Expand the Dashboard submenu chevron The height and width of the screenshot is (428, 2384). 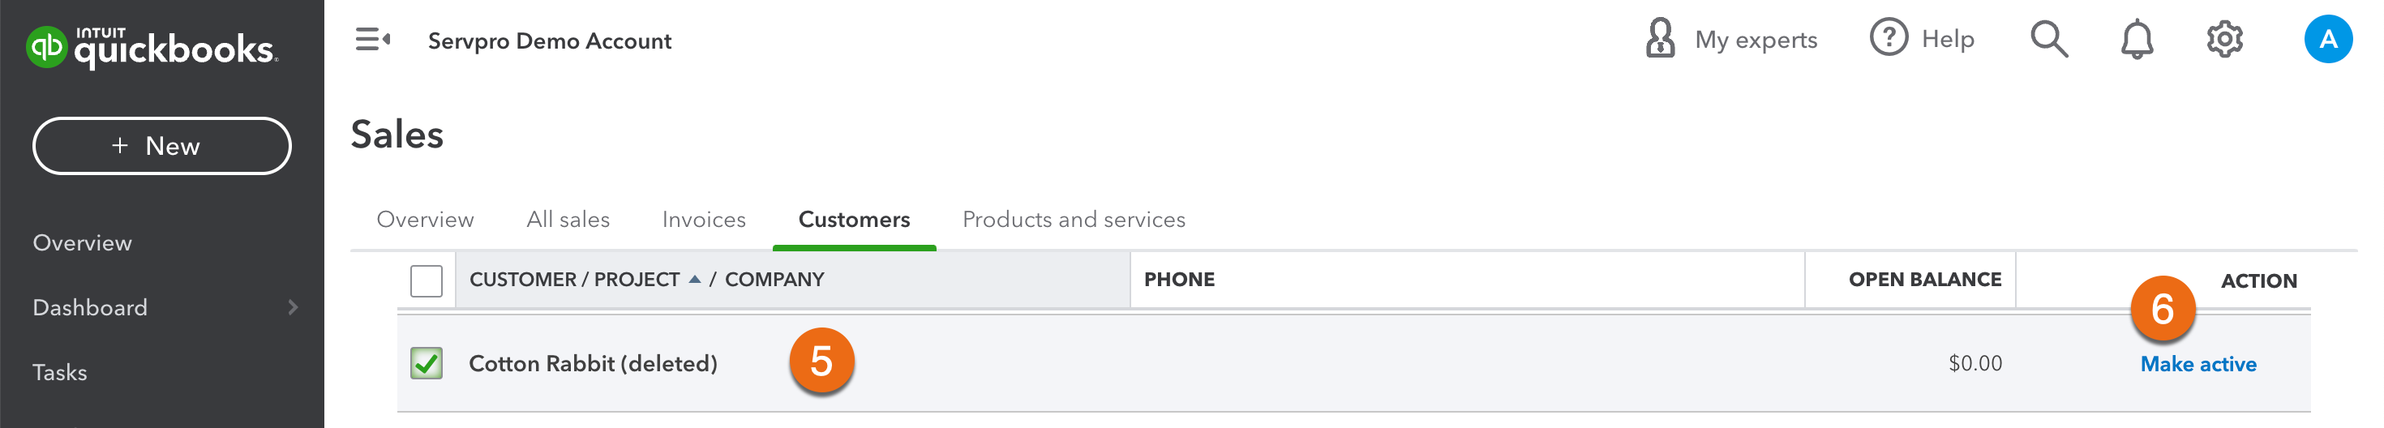294,307
